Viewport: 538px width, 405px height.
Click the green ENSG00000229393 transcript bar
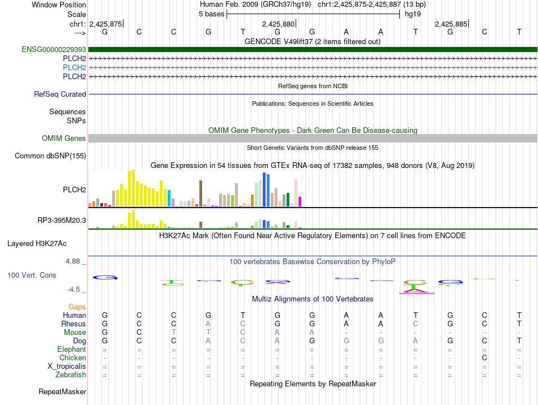tap(313, 50)
